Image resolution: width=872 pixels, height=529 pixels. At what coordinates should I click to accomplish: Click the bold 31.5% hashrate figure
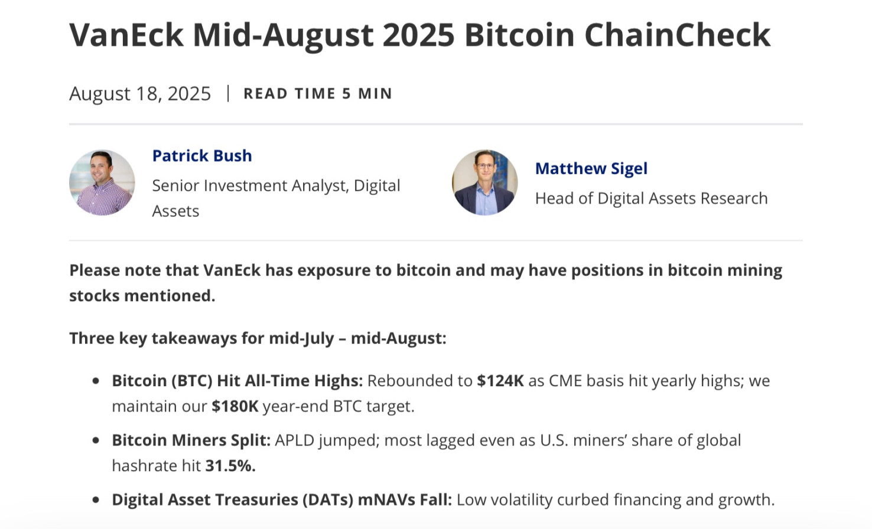tap(230, 466)
